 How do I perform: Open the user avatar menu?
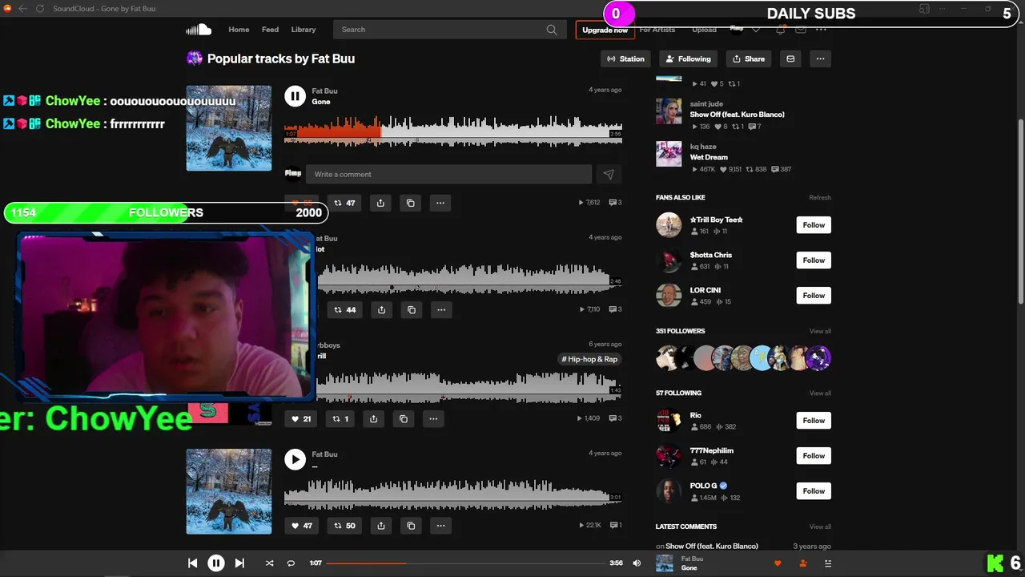point(737,30)
